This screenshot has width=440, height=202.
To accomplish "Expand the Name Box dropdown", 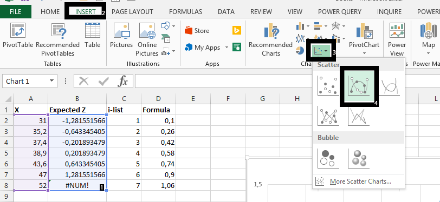I will [51, 81].
